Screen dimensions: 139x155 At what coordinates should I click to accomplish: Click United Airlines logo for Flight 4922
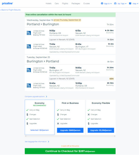[29, 70]
